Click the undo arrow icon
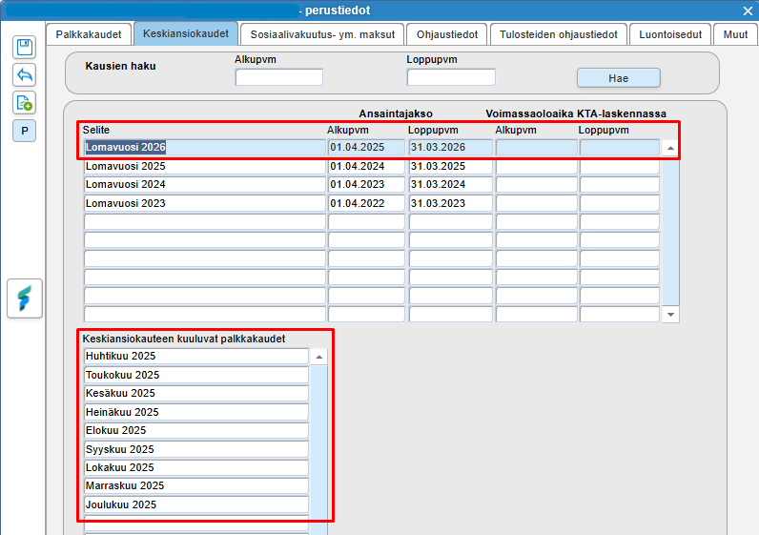 (x=24, y=74)
